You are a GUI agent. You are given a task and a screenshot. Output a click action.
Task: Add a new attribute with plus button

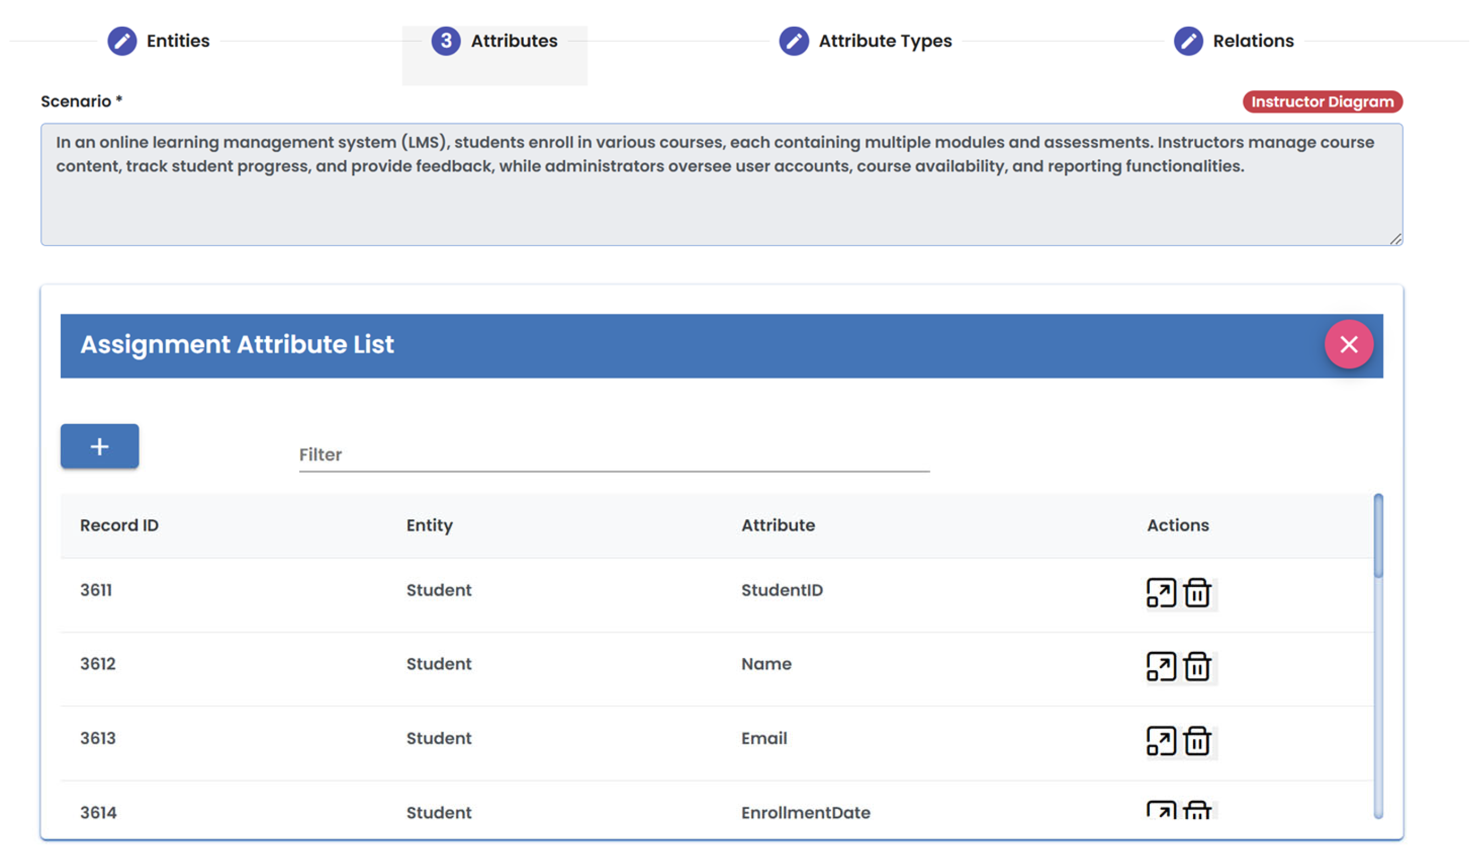point(99,447)
